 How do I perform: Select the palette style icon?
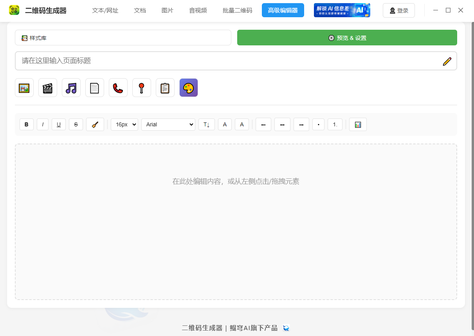tap(189, 88)
